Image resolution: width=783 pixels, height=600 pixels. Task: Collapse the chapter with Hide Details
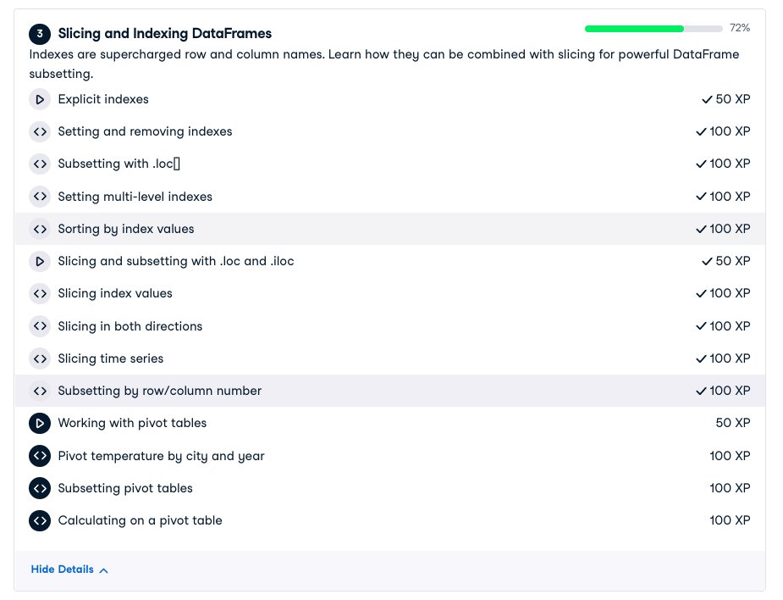coord(69,569)
